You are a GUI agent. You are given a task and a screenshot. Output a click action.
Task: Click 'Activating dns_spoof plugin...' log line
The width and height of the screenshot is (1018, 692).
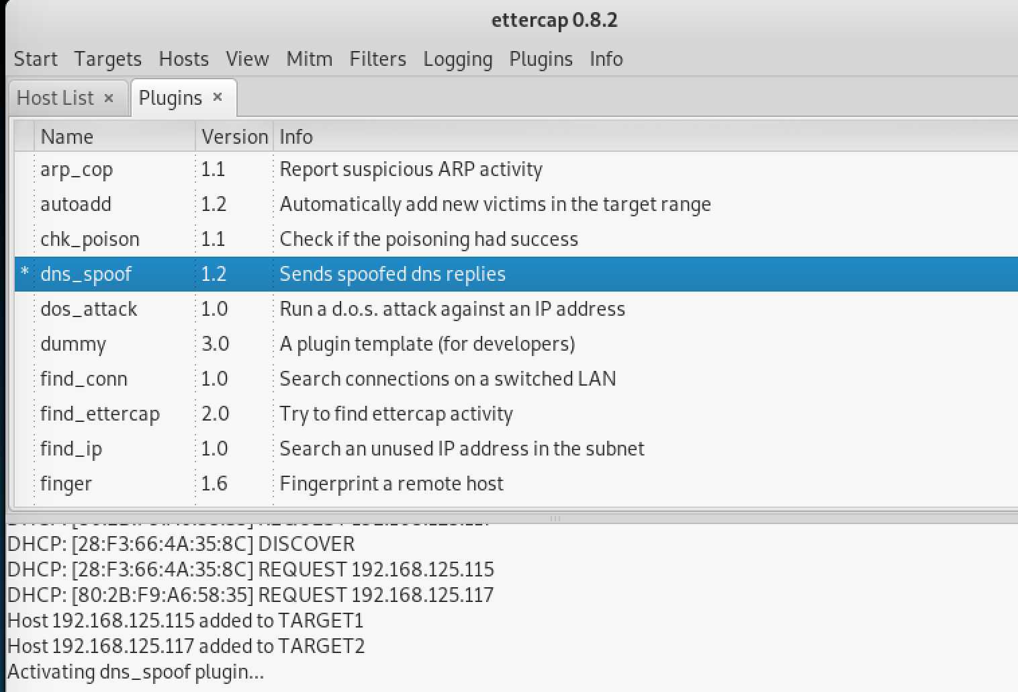136,672
